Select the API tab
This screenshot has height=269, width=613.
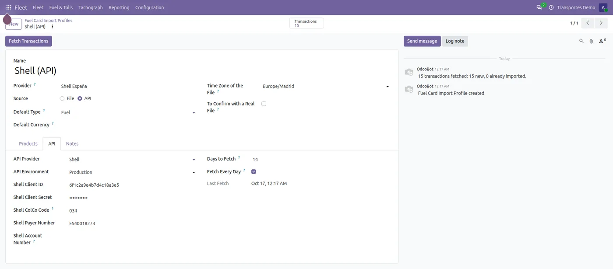tap(52, 143)
